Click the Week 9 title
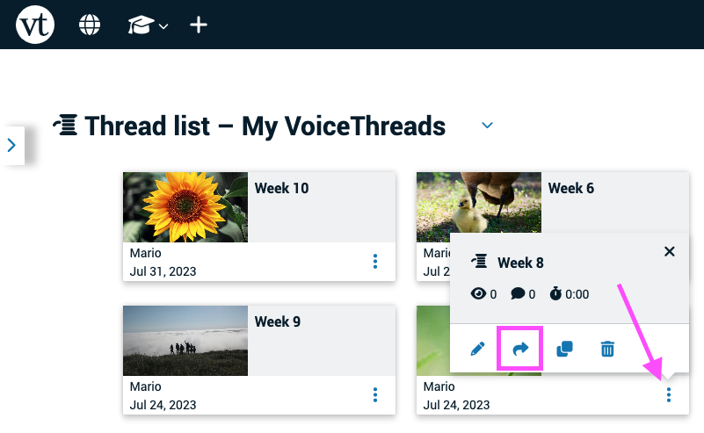The image size is (704, 433). tap(278, 321)
